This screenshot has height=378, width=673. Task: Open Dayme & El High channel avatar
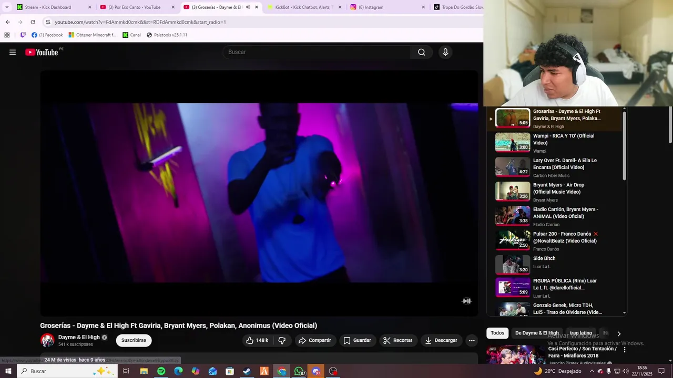pyautogui.click(x=47, y=340)
